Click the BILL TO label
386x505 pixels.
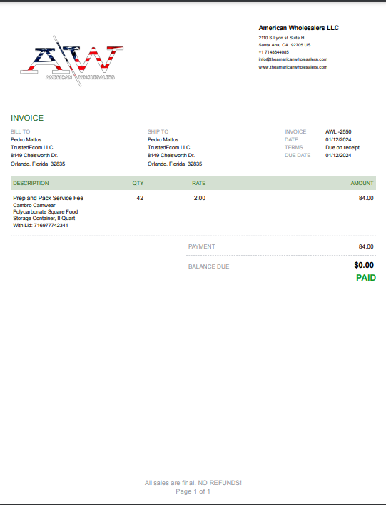[20, 131]
